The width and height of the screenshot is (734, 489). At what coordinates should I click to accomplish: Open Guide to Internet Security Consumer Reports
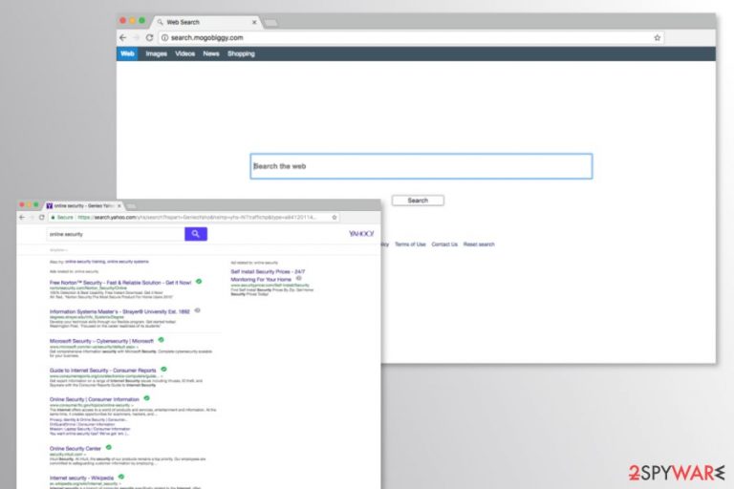coord(103,371)
